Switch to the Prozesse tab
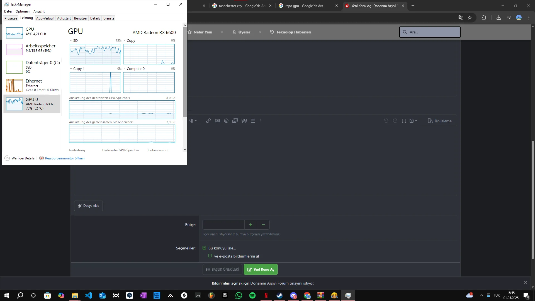This screenshot has width=535, height=301. click(x=11, y=18)
